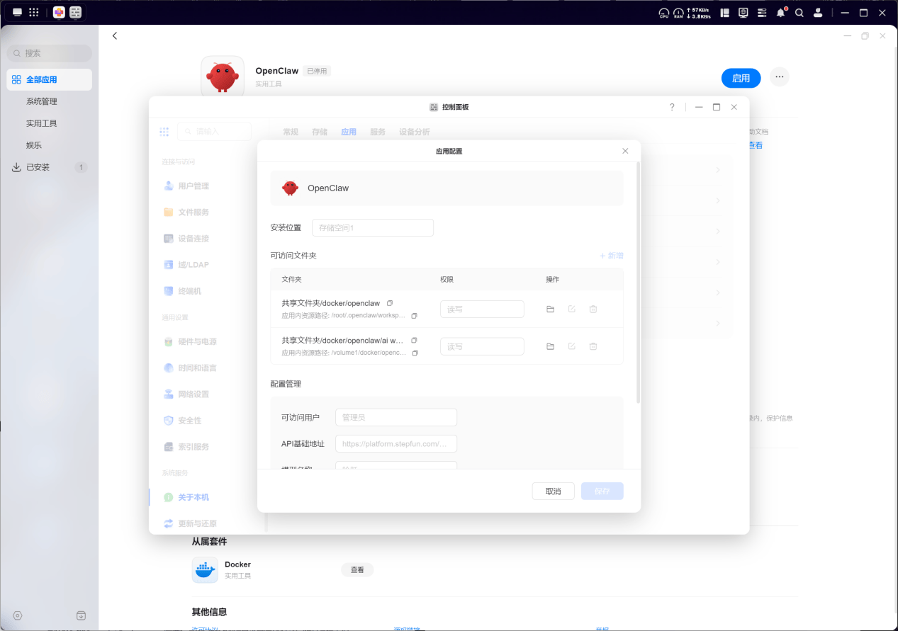Close the 应用配置 dialog
Image resolution: width=898 pixels, height=631 pixels.
[x=625, y=151]
